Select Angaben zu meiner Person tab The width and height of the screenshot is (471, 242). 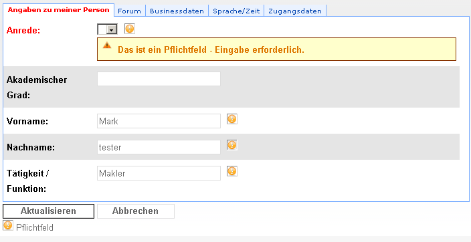[x=59, y=10]
